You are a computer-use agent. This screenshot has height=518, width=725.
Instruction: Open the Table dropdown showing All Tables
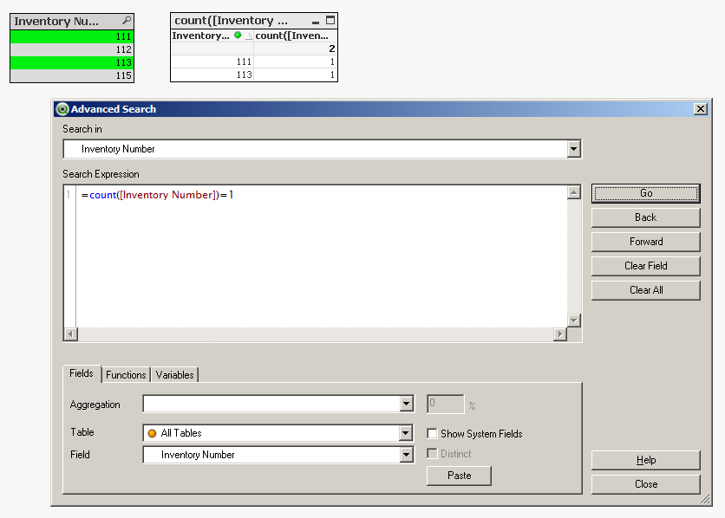[407, 433]
